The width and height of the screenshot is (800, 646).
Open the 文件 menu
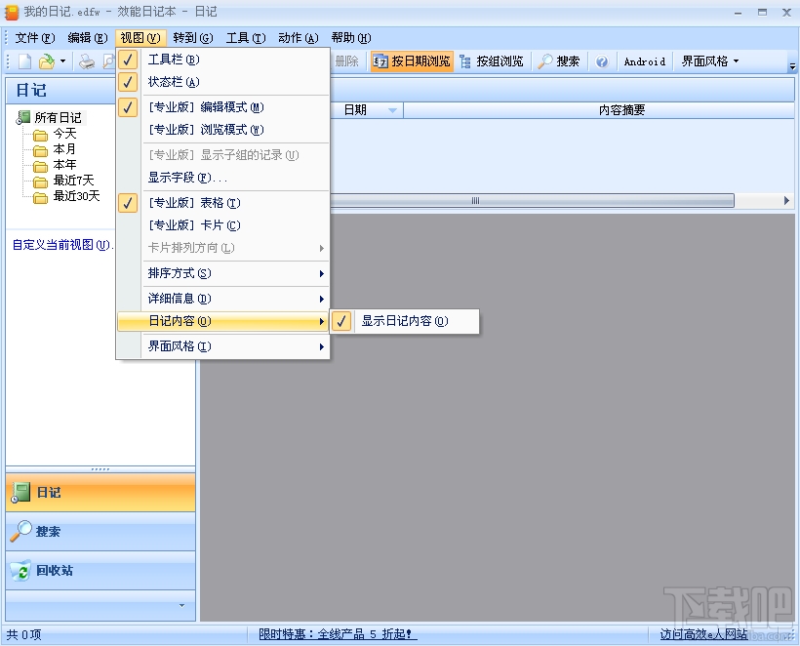point(35,38)
